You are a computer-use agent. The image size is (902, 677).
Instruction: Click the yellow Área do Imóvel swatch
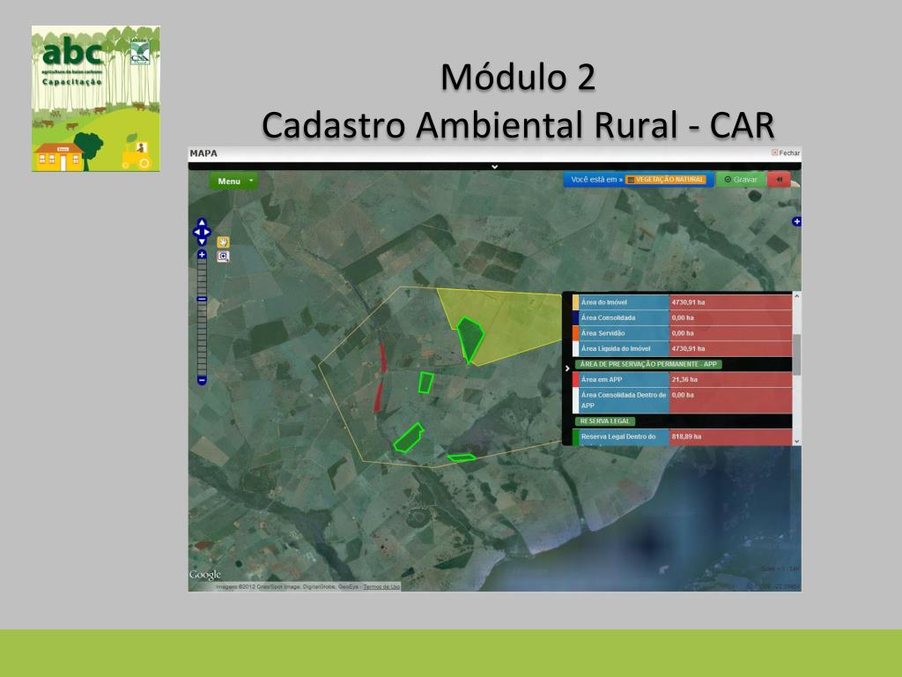[576, 302]
